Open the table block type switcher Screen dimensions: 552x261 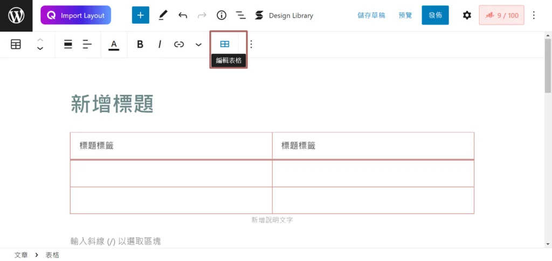pos(16,44)
